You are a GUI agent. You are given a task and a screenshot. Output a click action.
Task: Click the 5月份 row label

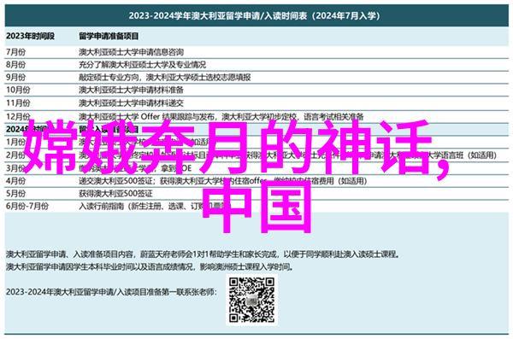coord(15,194)
